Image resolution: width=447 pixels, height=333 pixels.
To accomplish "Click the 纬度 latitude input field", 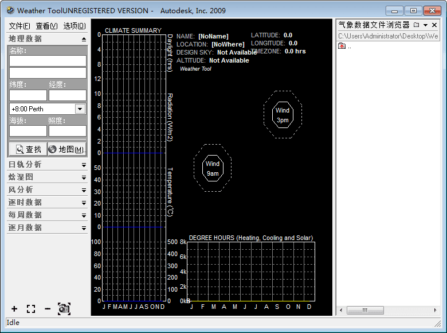I will tap(28, 95).
